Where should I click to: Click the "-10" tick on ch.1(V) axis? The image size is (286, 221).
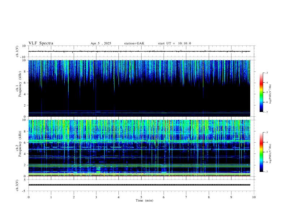pyautogui.click(x=23, y=57)
